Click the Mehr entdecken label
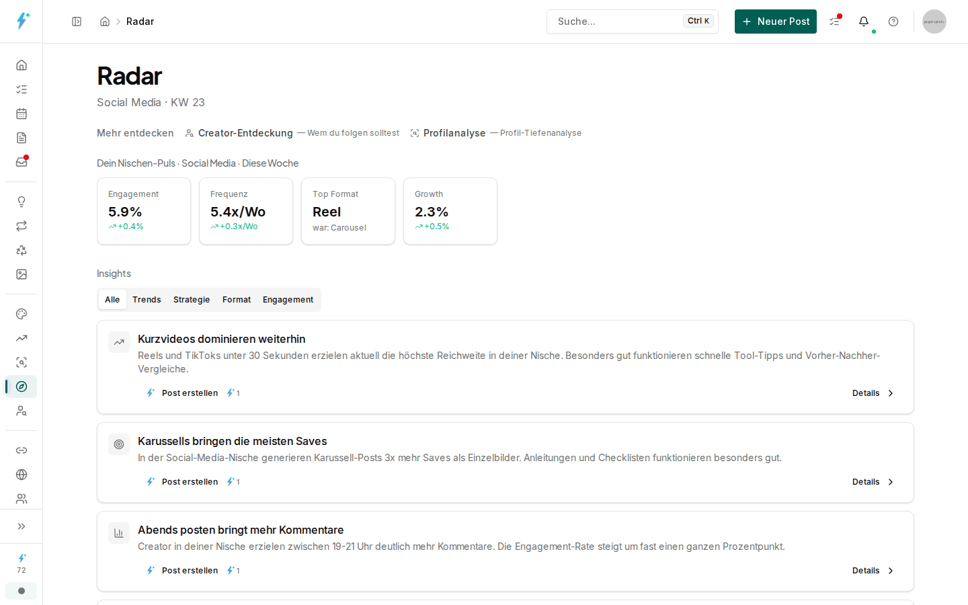This screenshot has height=605, width=968. coord(135,133)
